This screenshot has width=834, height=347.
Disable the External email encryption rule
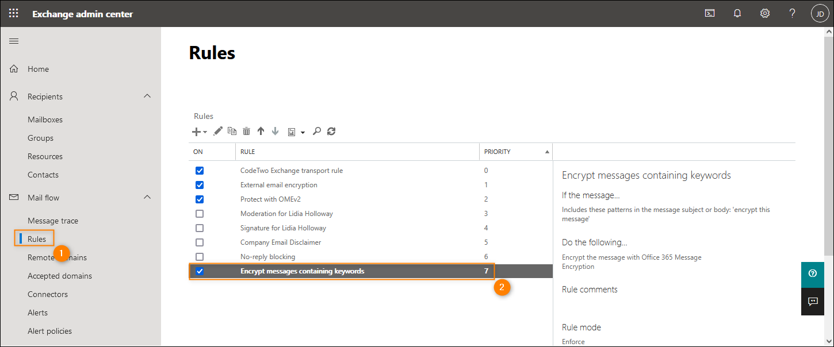click(x=200, y=184)
